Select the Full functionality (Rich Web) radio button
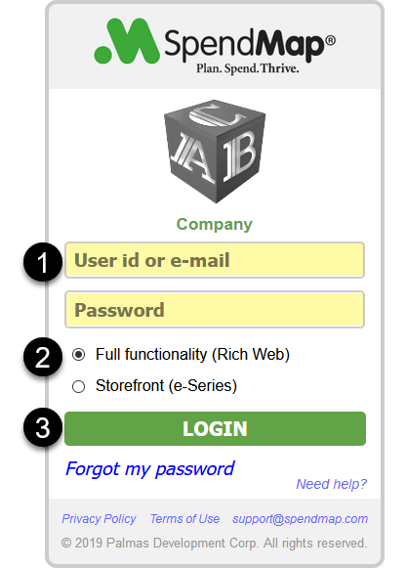This screenshot has height=568, width=407. 78,354
